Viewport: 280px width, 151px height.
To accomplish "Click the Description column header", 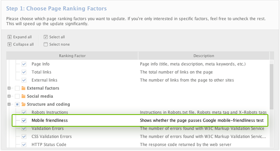I will (x=204, y=56).
